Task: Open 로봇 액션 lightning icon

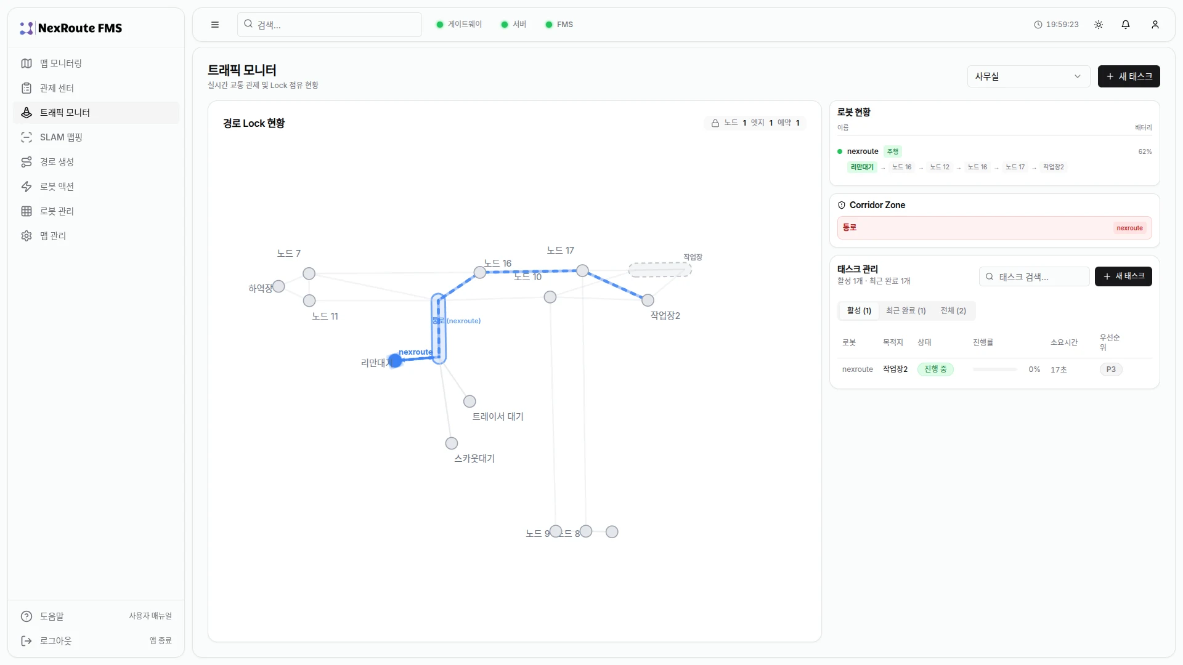Action: (26, 187)
